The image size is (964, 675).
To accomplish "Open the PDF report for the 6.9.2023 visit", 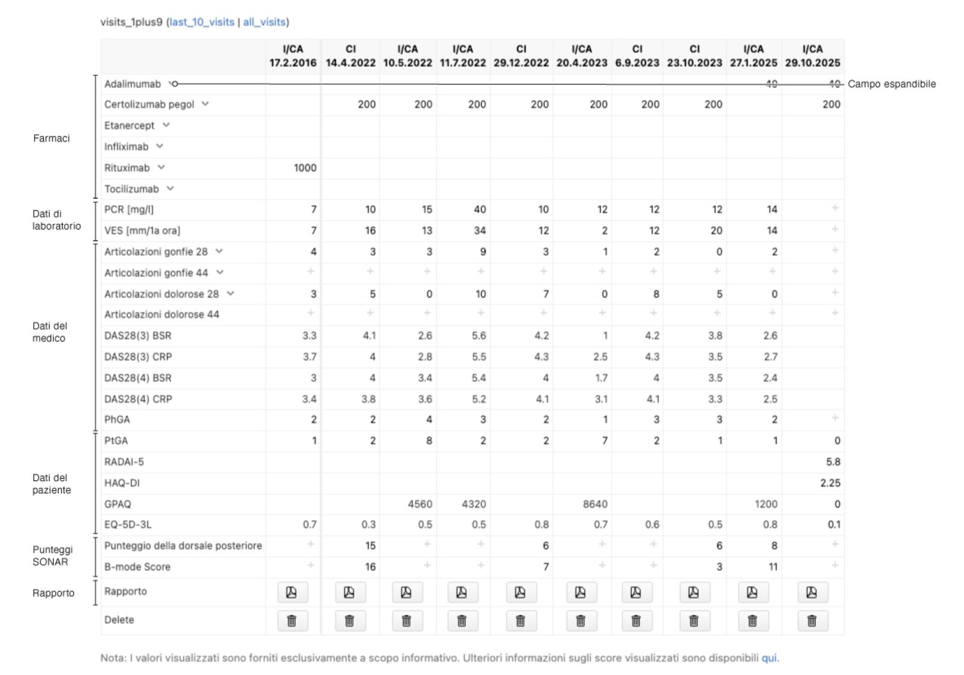I will point(636,592).
